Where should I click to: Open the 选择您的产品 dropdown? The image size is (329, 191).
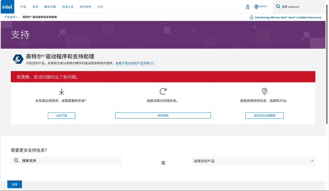click(254, 161)
